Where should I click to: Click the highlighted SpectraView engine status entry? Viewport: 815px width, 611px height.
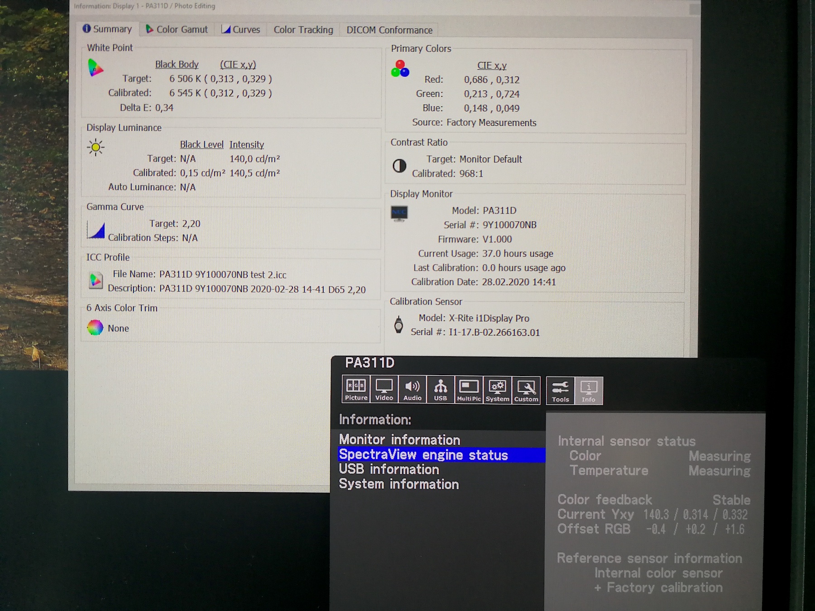(x=423, y=455)
